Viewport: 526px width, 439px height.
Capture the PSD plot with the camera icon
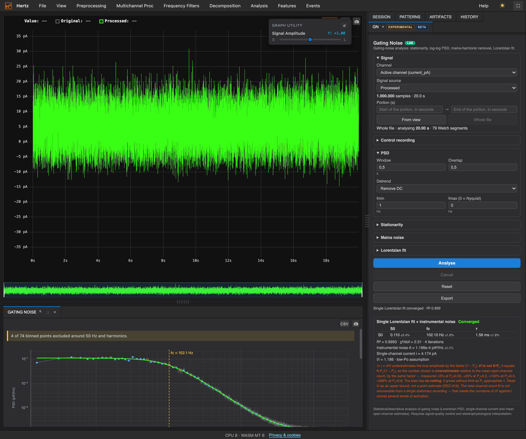pos(356,324)
